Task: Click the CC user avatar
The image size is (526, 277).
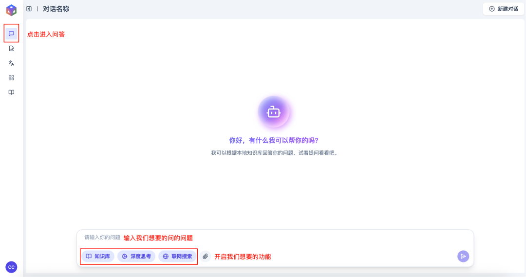Action: (11, 267)
